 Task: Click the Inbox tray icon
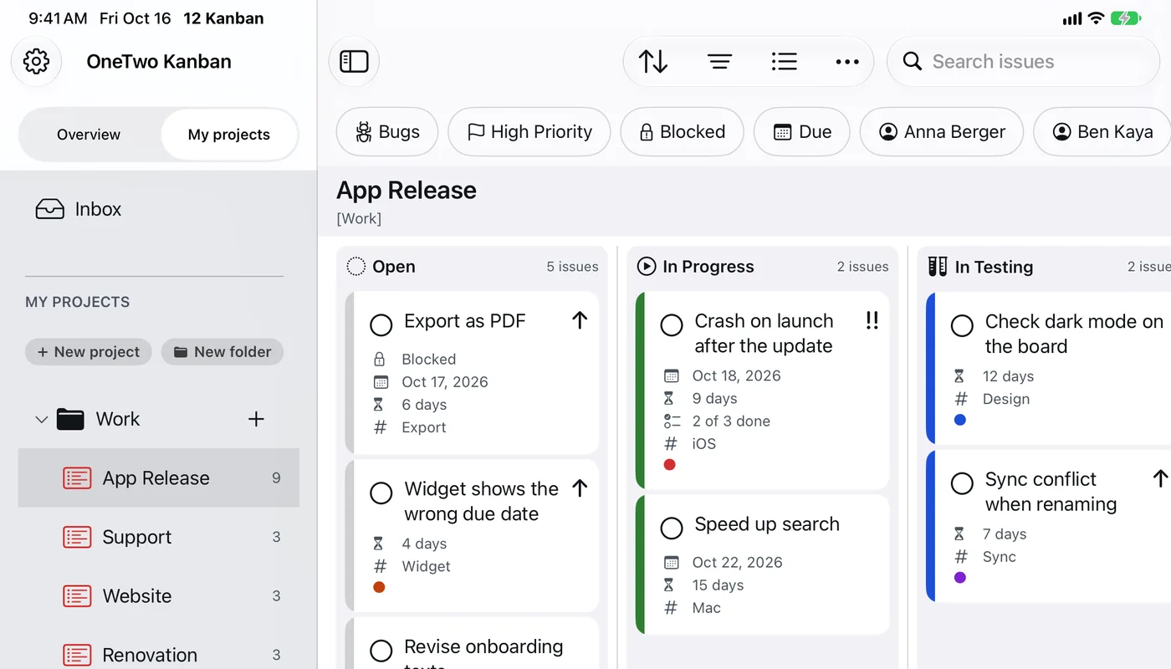pos(50,209)
